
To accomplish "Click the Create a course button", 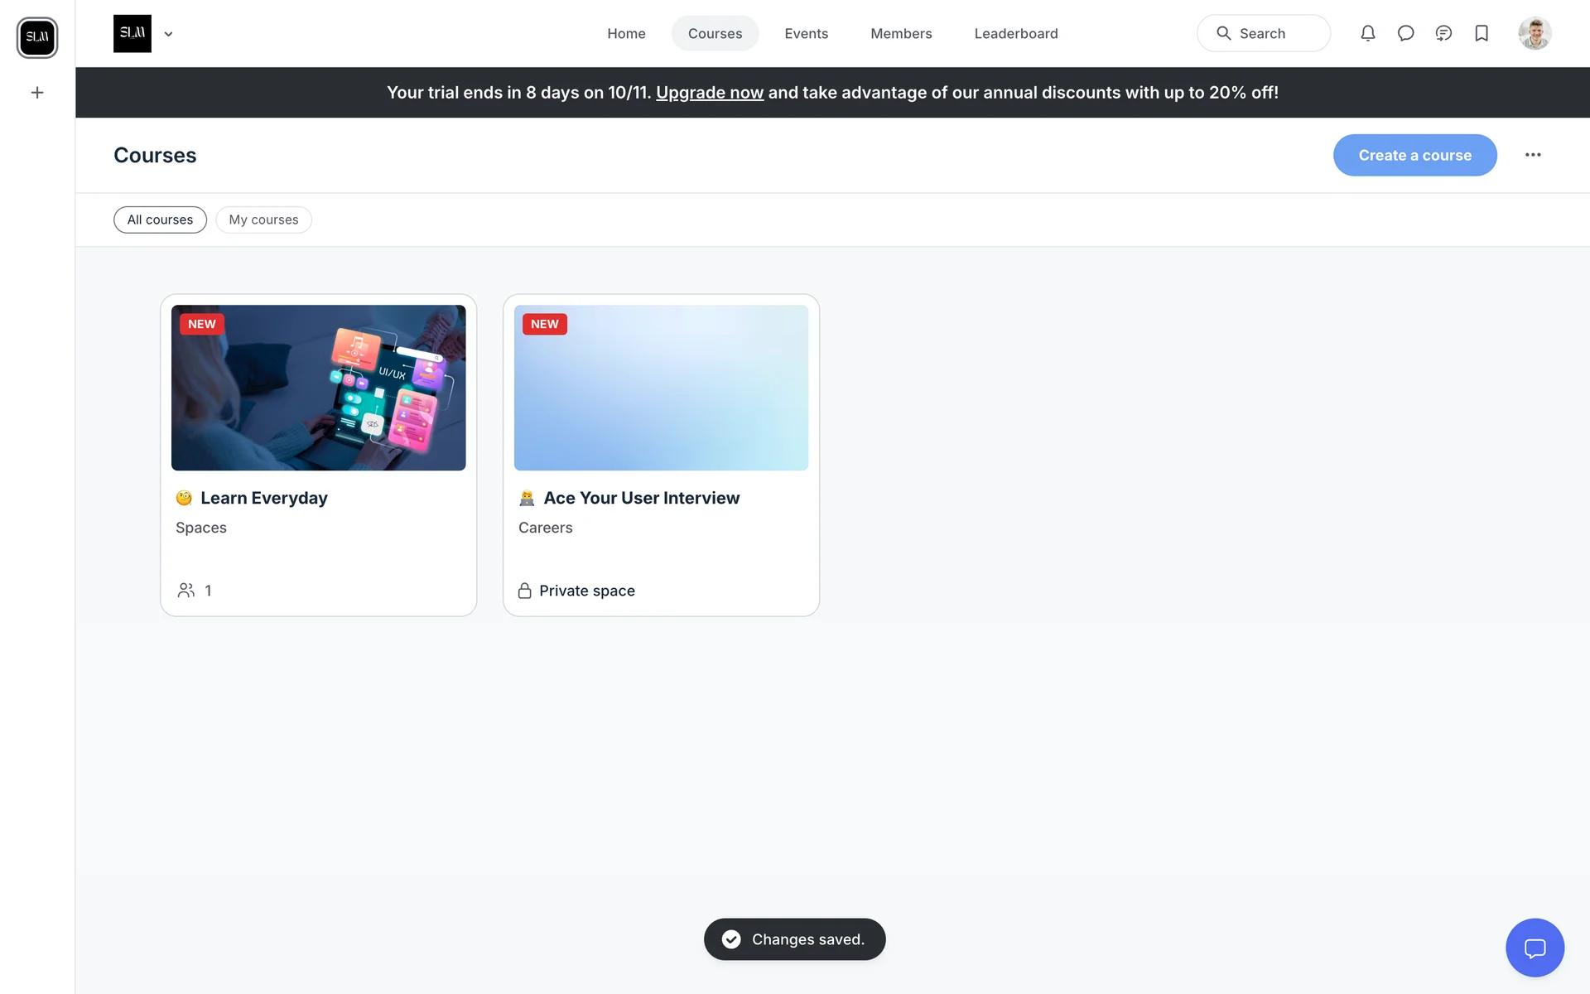I will coord(1414,155).
